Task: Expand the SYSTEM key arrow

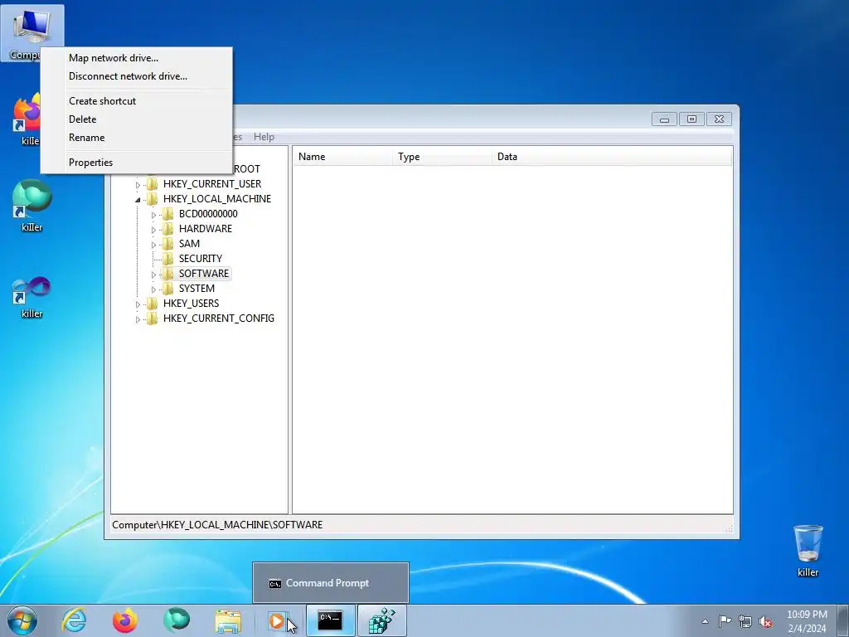Action: coord(153,289)
